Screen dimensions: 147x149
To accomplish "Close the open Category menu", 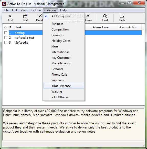I will [x=50, y=10].
